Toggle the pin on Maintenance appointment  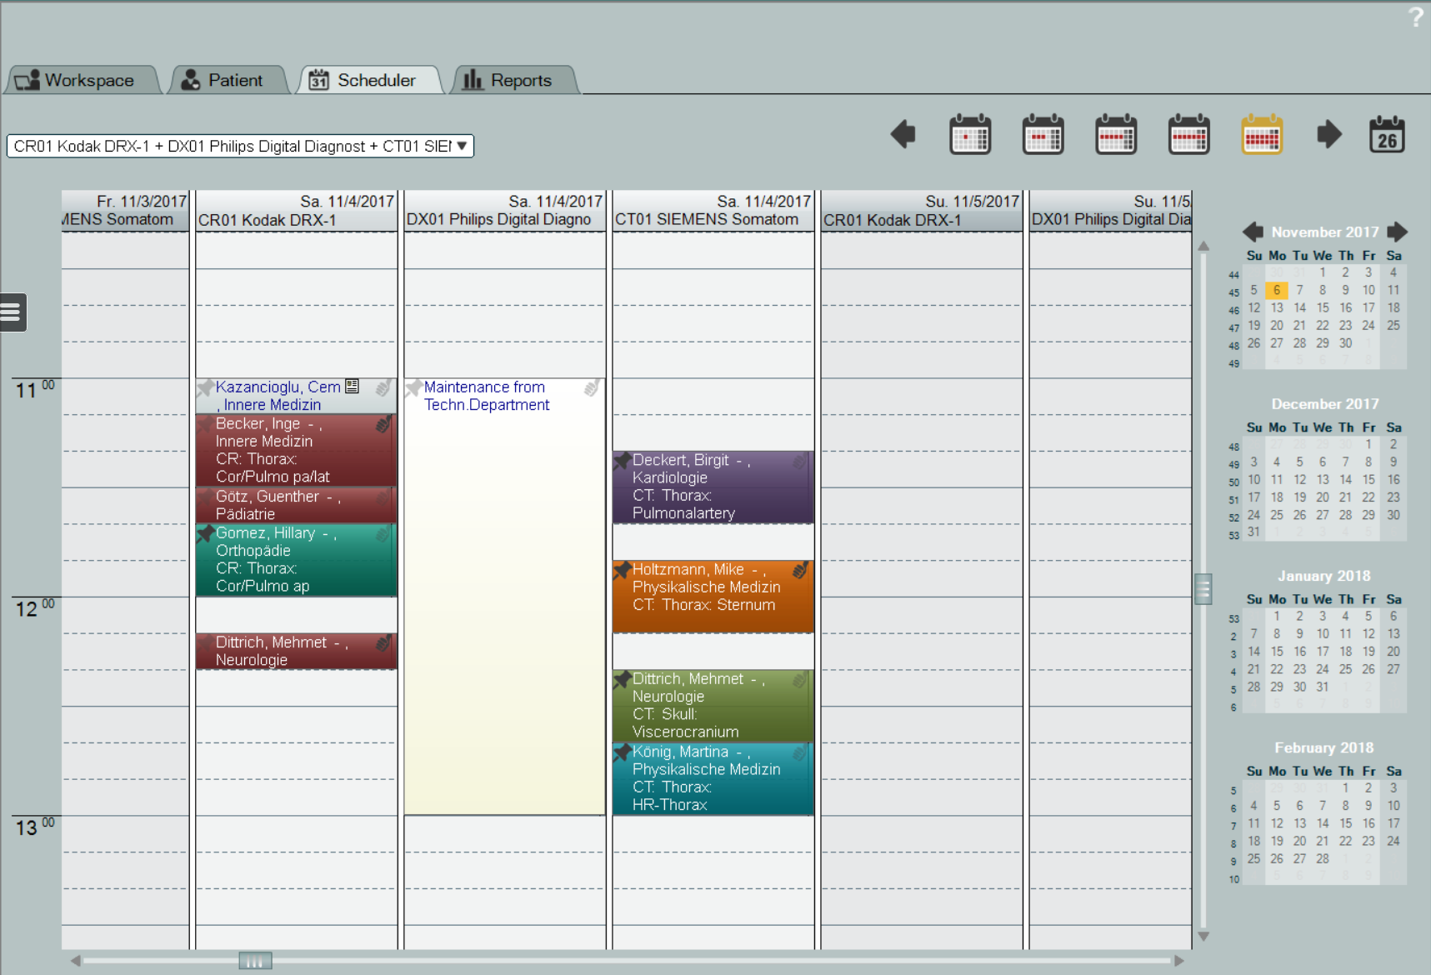coord(413,387)
